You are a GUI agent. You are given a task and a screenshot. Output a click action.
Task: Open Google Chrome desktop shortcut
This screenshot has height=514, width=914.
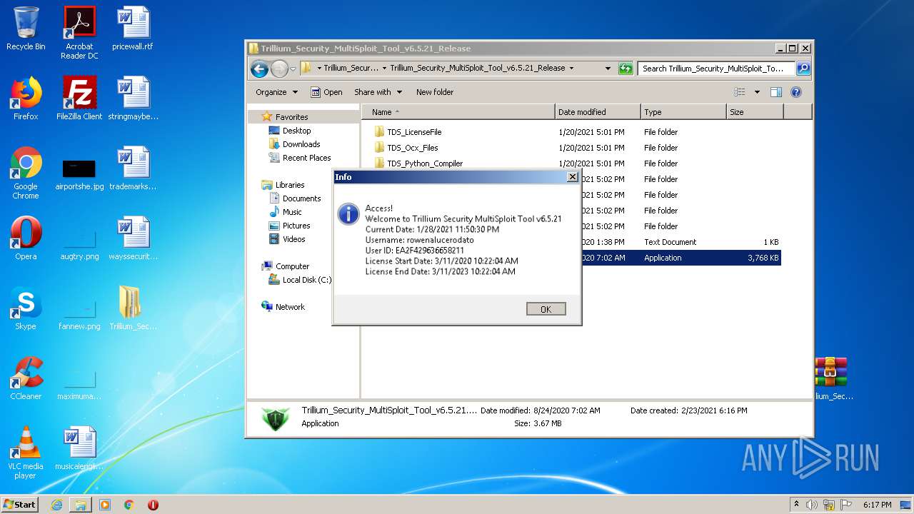[26, 173]
